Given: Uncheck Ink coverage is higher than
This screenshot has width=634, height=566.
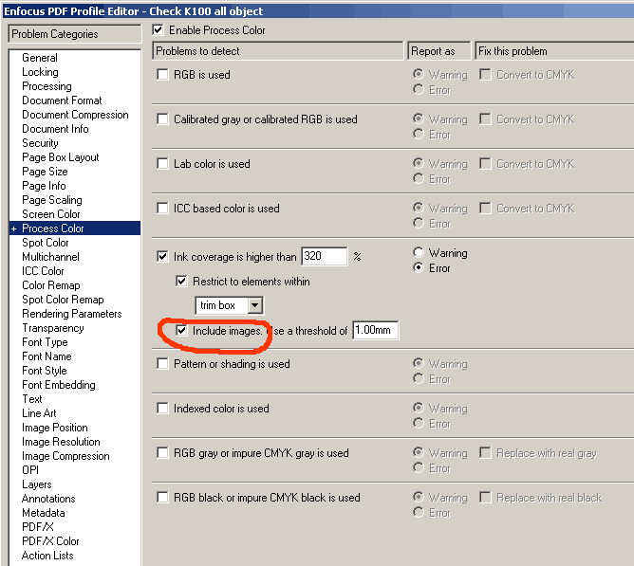Looking at the screenshot, I should click(162, 256).
